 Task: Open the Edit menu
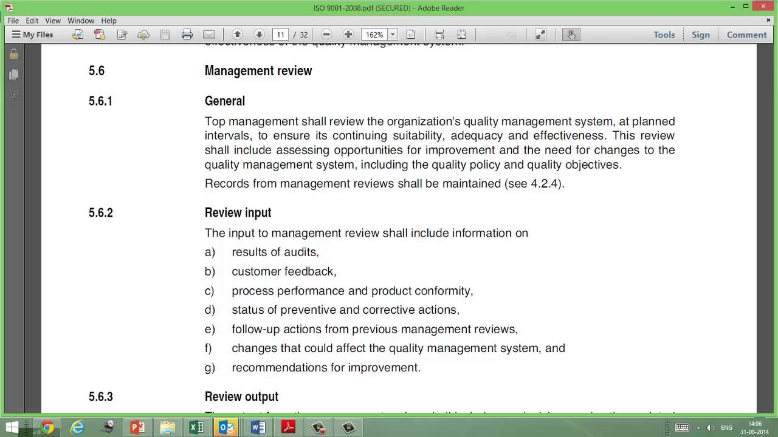tap(32, 21)
